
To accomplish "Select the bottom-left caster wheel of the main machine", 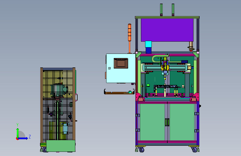I will 141,150.
